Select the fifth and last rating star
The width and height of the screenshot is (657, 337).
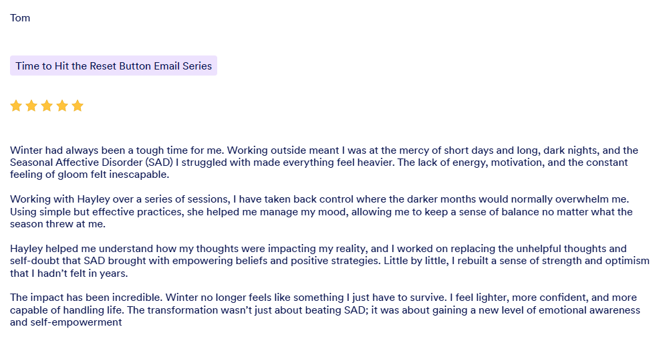click(x=78, y=106)
